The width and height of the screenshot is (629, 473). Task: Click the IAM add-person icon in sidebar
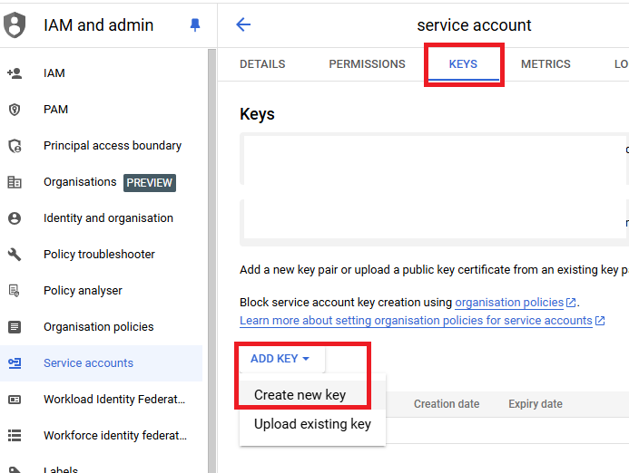coord(15,73)
